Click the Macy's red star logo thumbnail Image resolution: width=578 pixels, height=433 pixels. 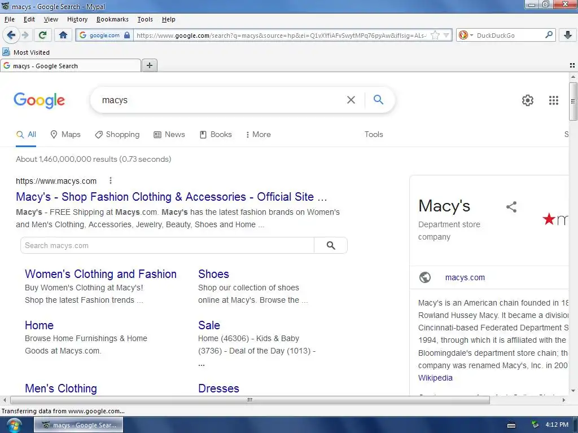[555, 219]
